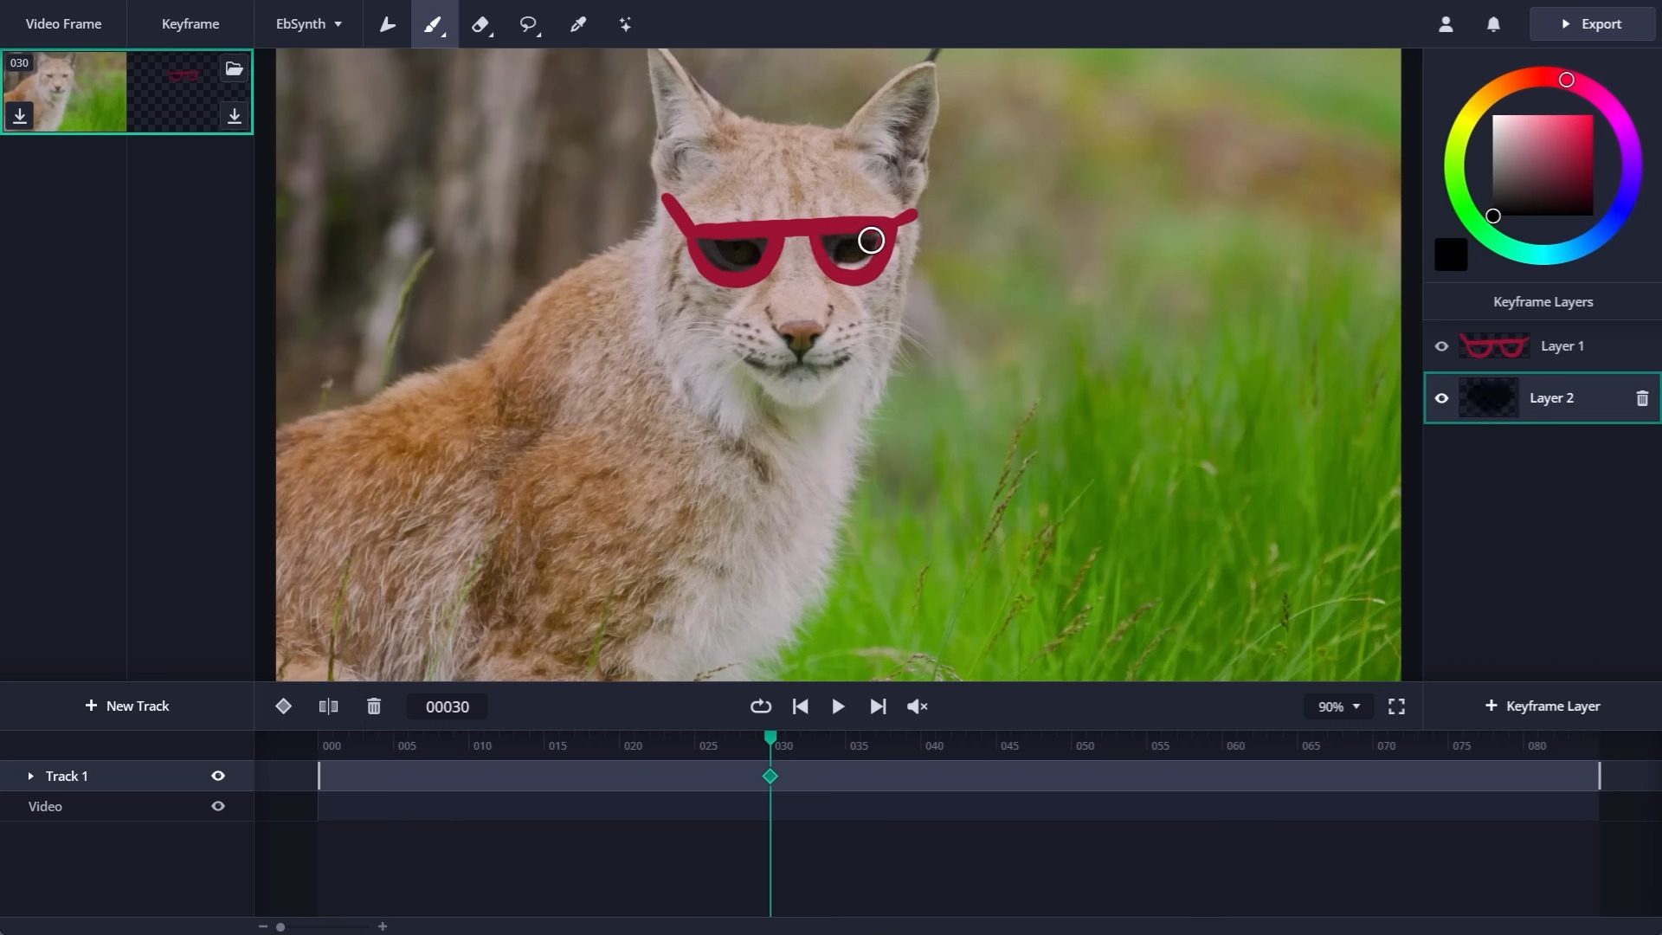Screen dimensions: 1662x935
Task: Open the 90% zoom level dropdown
Action: click(x=1338, y=706)
